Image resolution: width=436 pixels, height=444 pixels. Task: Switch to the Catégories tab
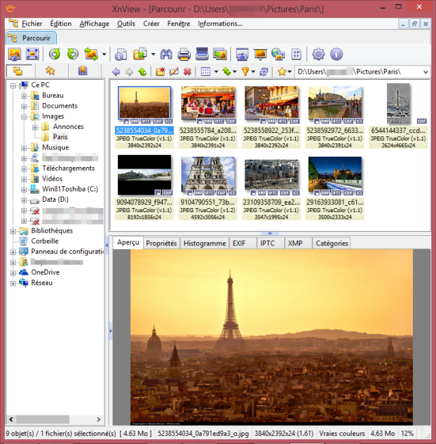(332, 243)
